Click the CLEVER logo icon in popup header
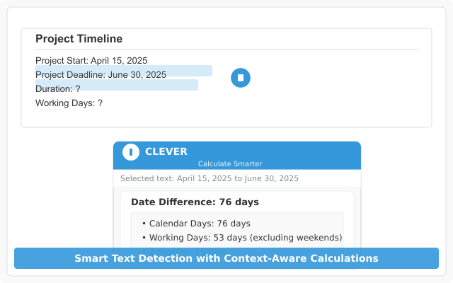The height and width of the screenshot is (283, 453). coord(131,152)
